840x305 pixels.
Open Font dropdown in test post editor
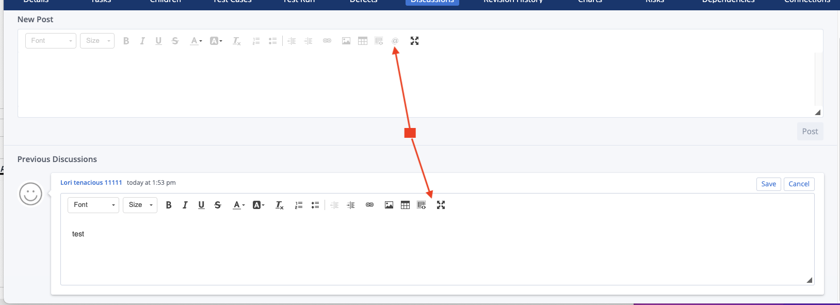[x=93, y=205]
